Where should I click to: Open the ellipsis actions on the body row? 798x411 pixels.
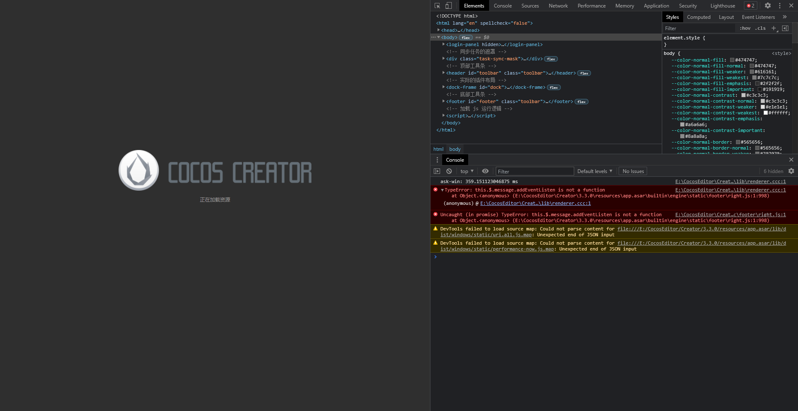click(433, 37)
